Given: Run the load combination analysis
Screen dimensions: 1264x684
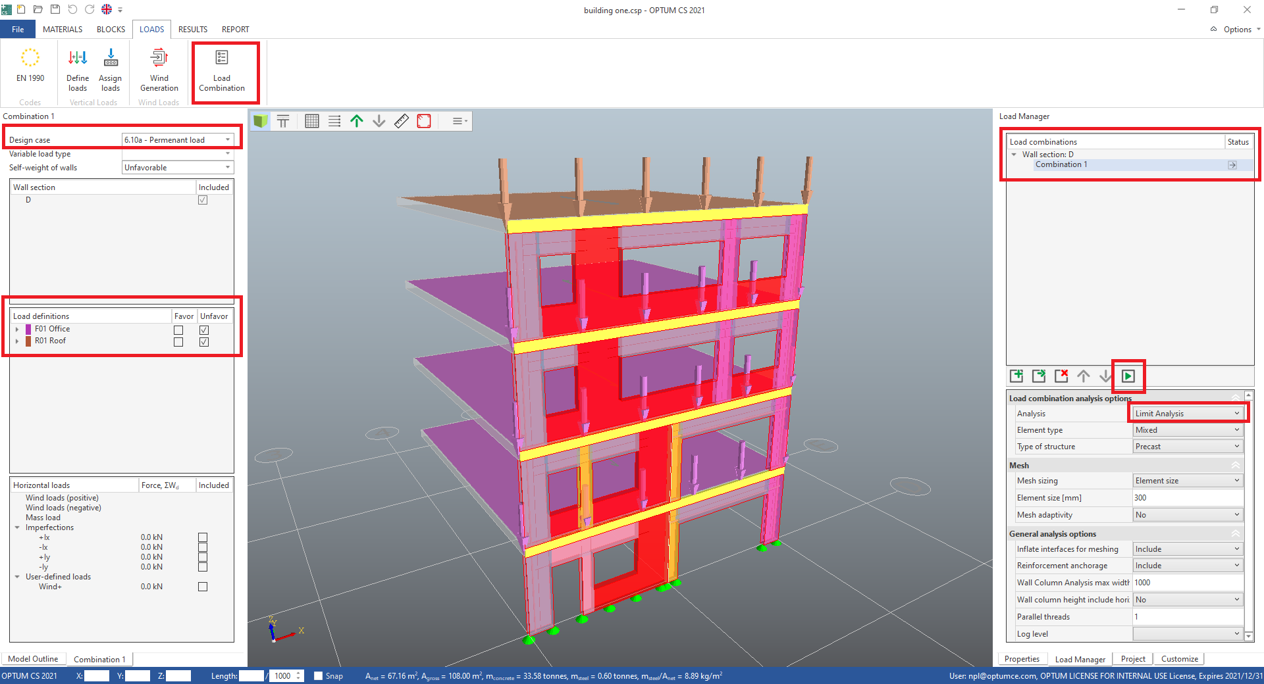Looking at the screenshot, I should [x=1128, y=376].
